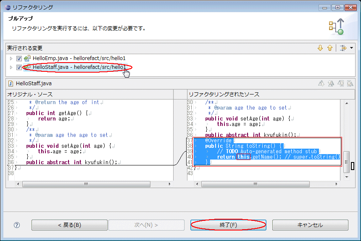Click the "public int getAge() {" line

[x=57, y=113]
